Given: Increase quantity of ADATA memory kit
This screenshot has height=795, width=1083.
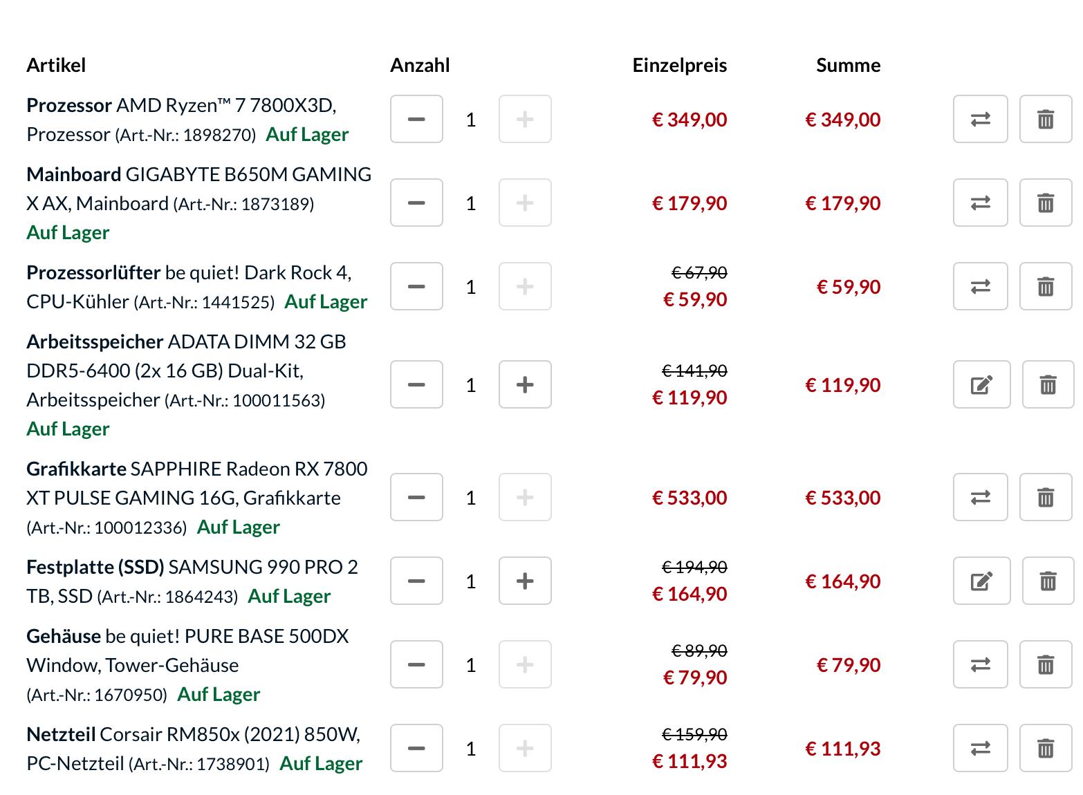Looking at the screenshot, I should tap(525, 385).
